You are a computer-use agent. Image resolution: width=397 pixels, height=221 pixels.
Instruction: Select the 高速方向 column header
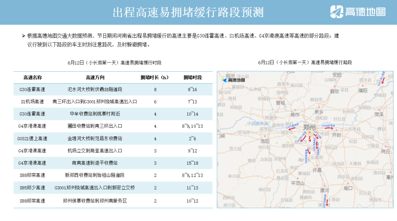[x=95, y=77]
